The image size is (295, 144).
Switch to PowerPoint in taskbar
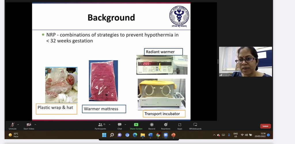tap(173, 135)
